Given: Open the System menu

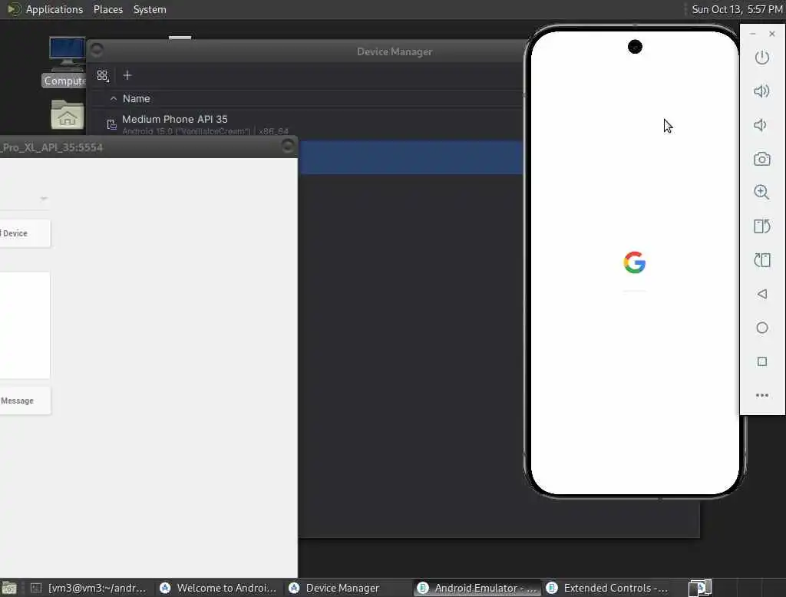Looking at the screenshot, I should [150, 9].
